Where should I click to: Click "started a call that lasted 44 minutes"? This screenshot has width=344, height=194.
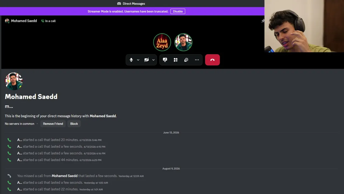[51, 160]
